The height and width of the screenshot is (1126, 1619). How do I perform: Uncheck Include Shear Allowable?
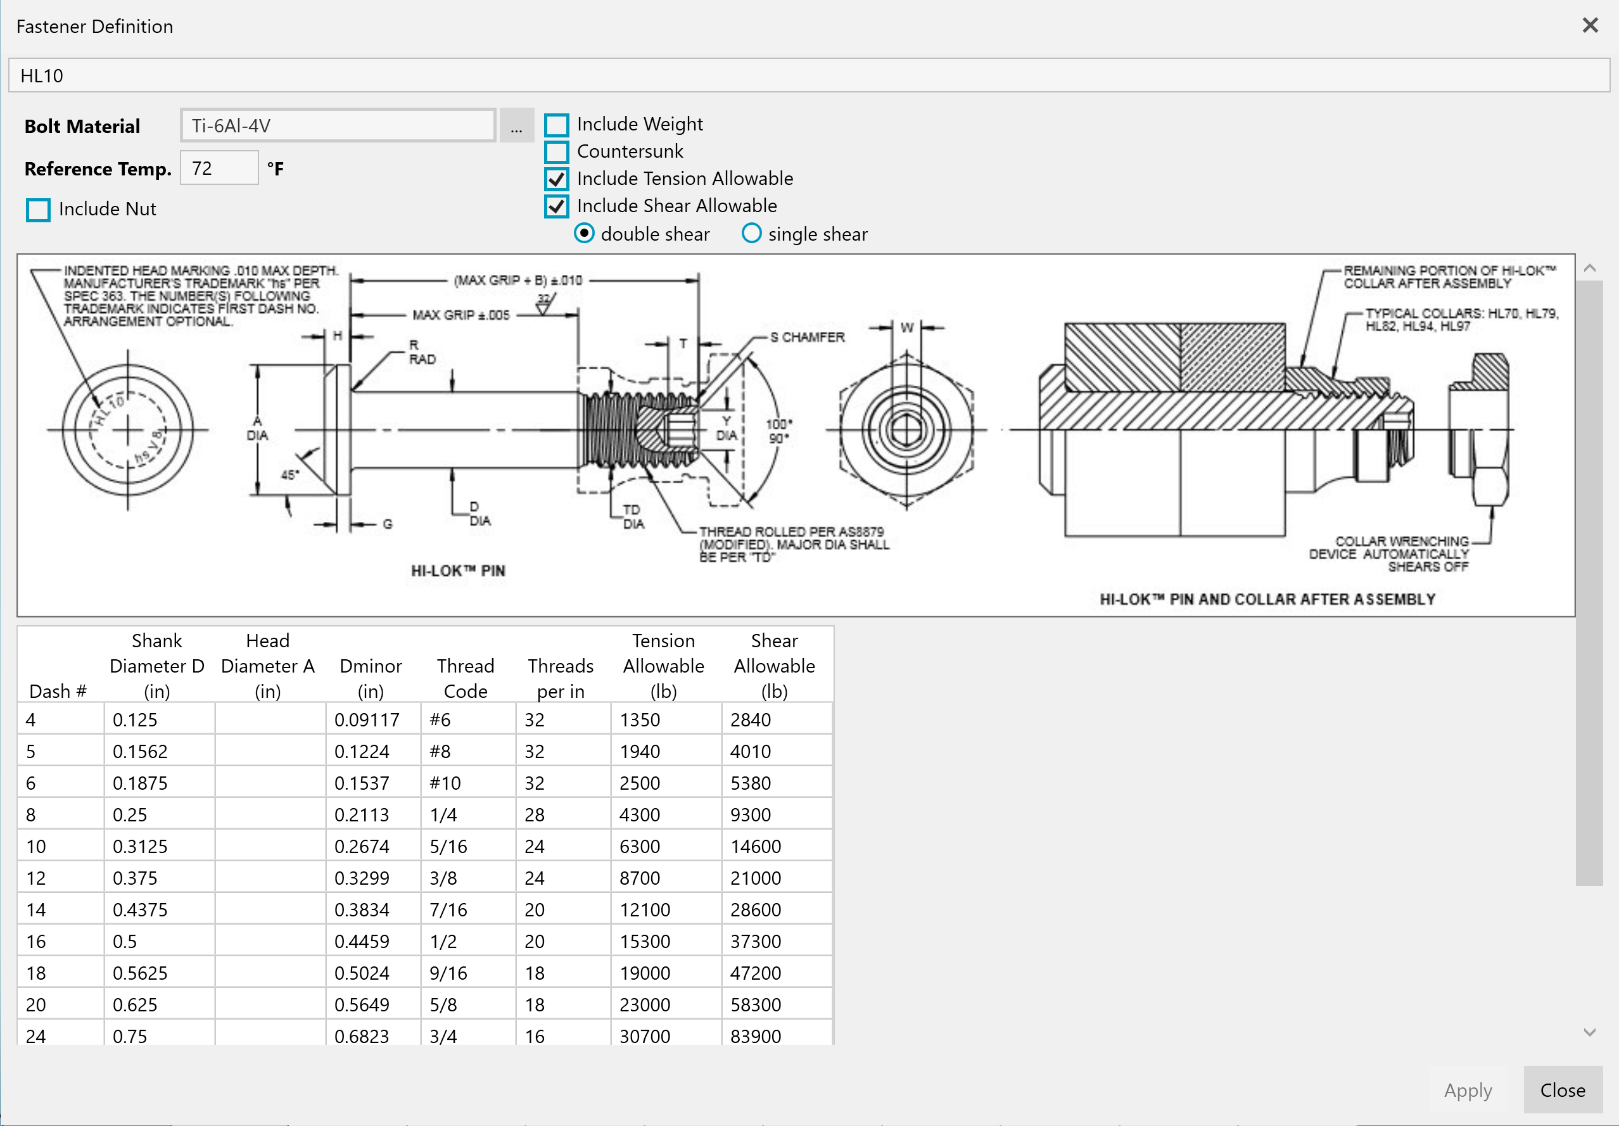[556, 206]
